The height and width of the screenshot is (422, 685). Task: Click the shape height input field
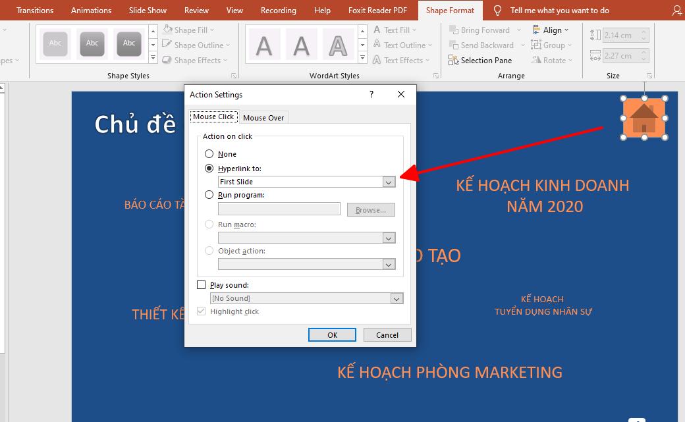pyautogui.click(x=624, y=34)
